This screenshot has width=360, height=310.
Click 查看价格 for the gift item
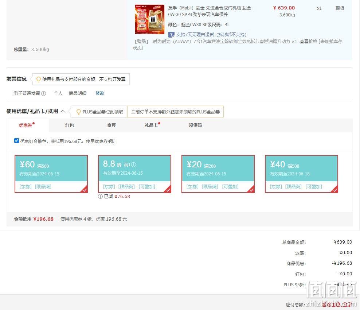tap(308, 41)
